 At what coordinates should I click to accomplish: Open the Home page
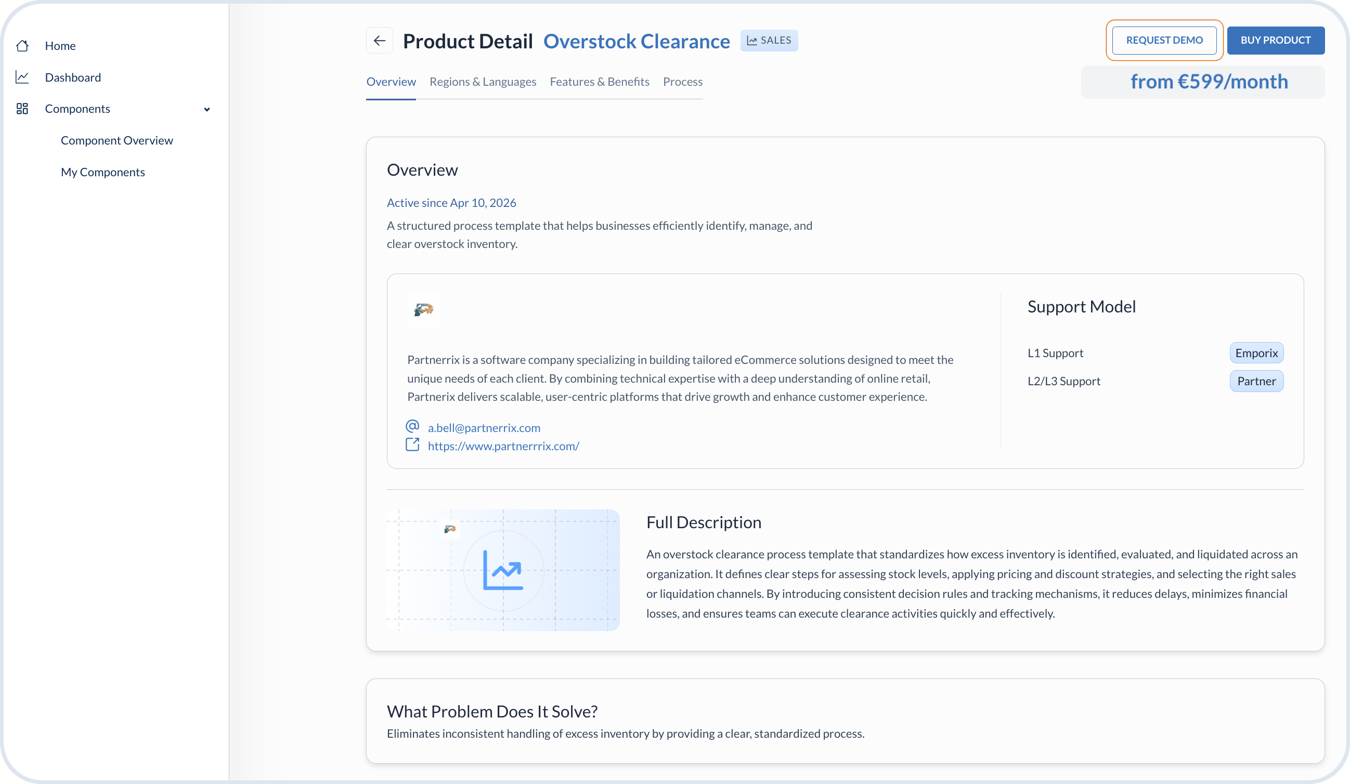(x=60, y=46)
